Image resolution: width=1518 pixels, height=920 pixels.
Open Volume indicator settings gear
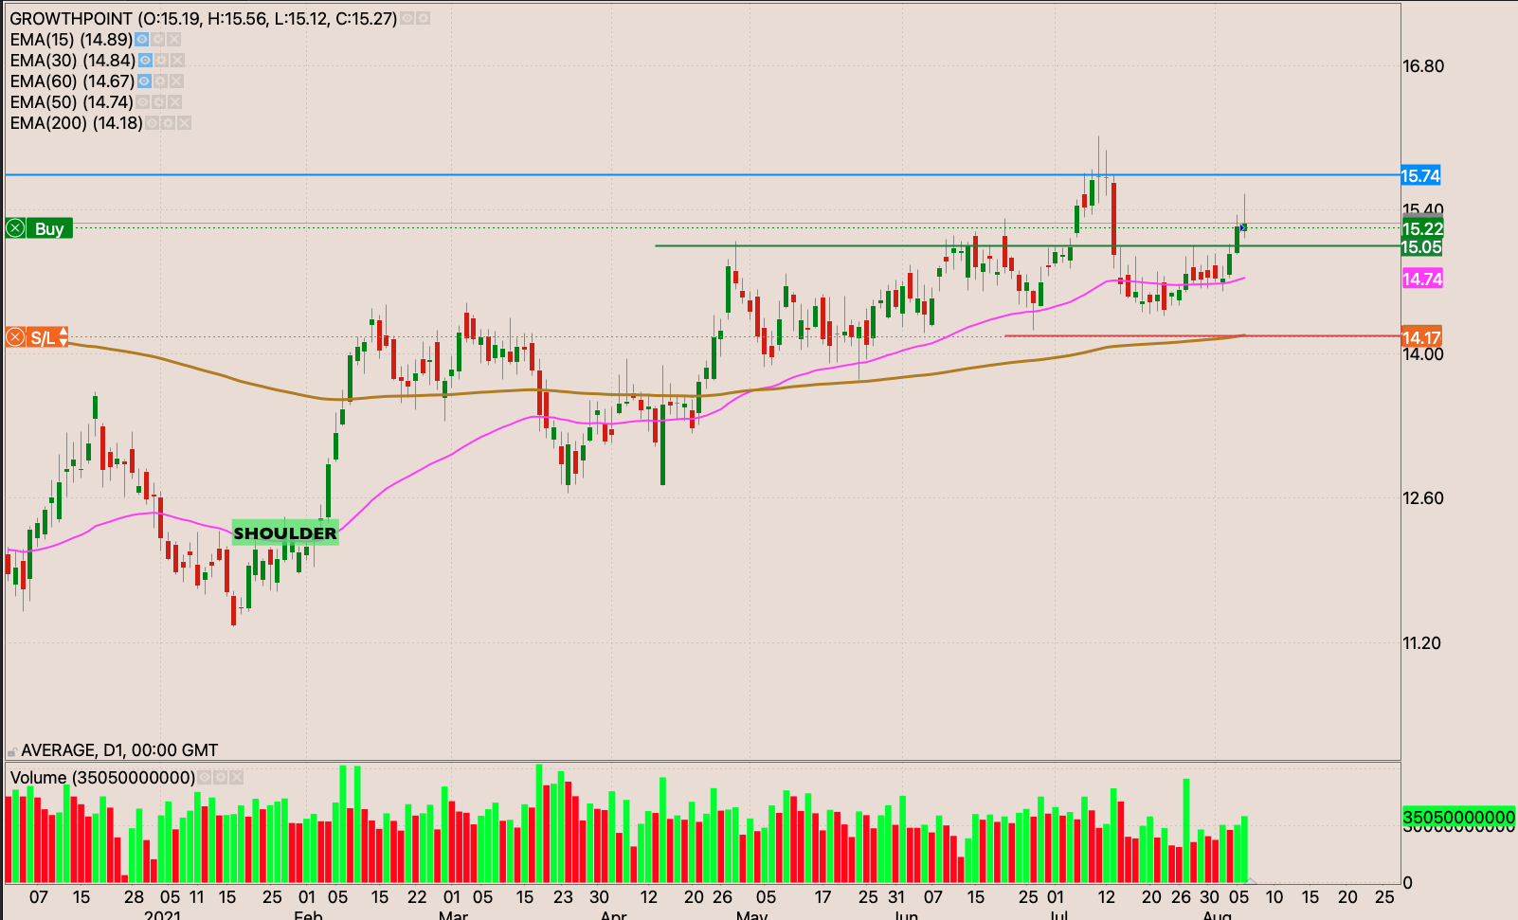point(220,778)
